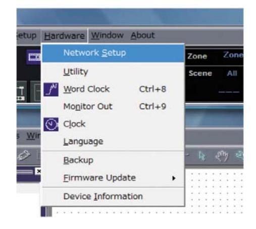Click the small X close box on purple panel
This screenshot has height=229, width=256.
tap(38, 171)
